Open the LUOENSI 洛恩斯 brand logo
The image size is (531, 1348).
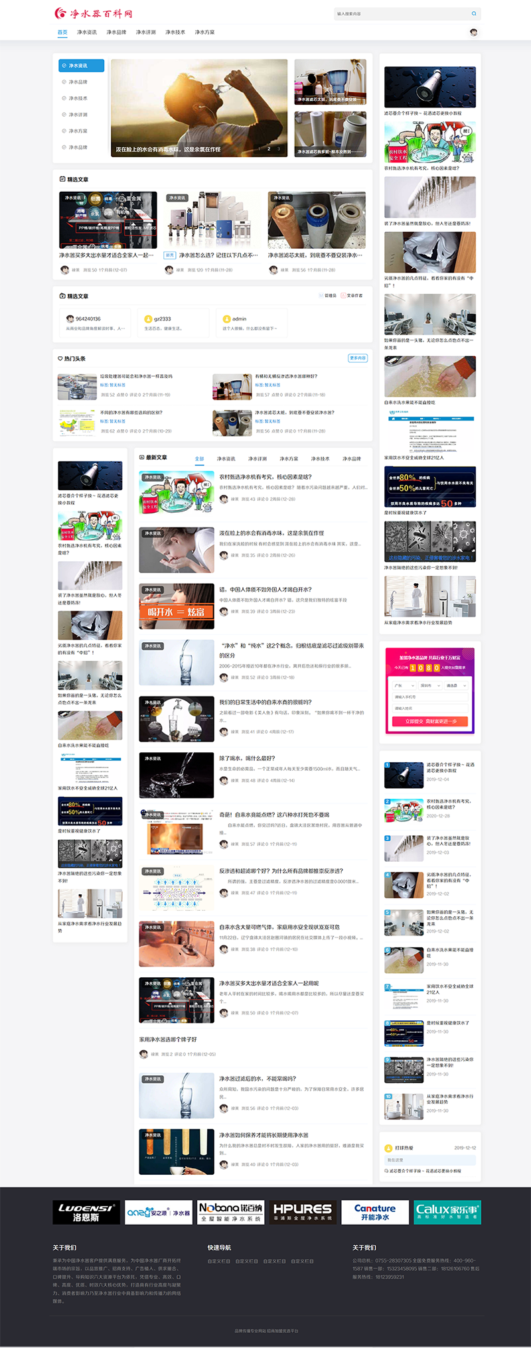point(86,1212)
